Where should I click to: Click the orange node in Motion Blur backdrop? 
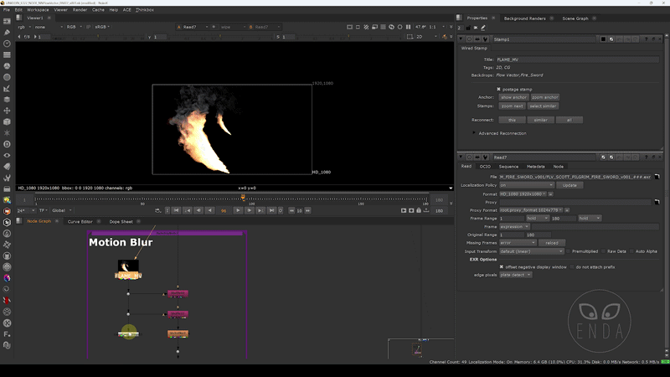pos(178,333)
